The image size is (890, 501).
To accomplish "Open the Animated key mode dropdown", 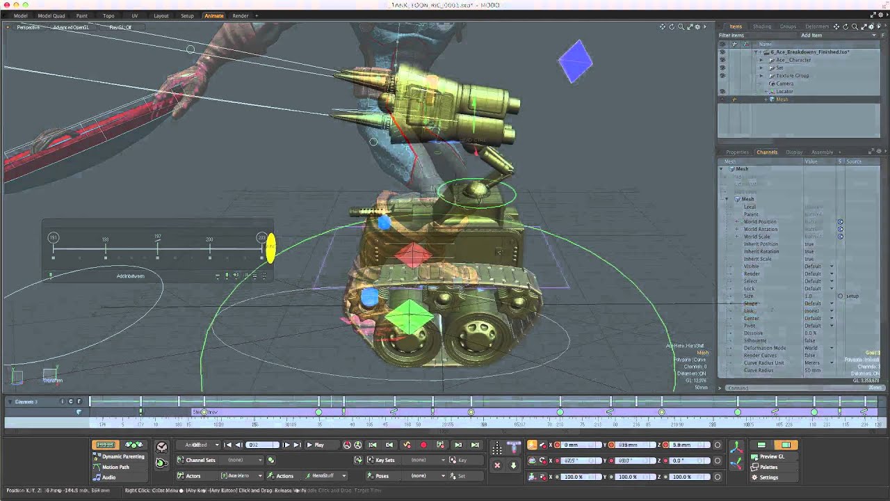I will click(198, 445).
